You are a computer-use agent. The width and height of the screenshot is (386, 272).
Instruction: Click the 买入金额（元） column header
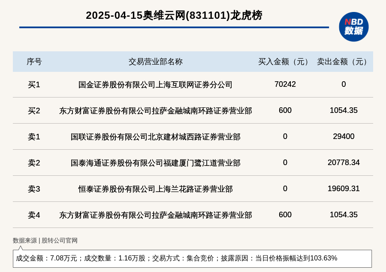coord(285,62)
